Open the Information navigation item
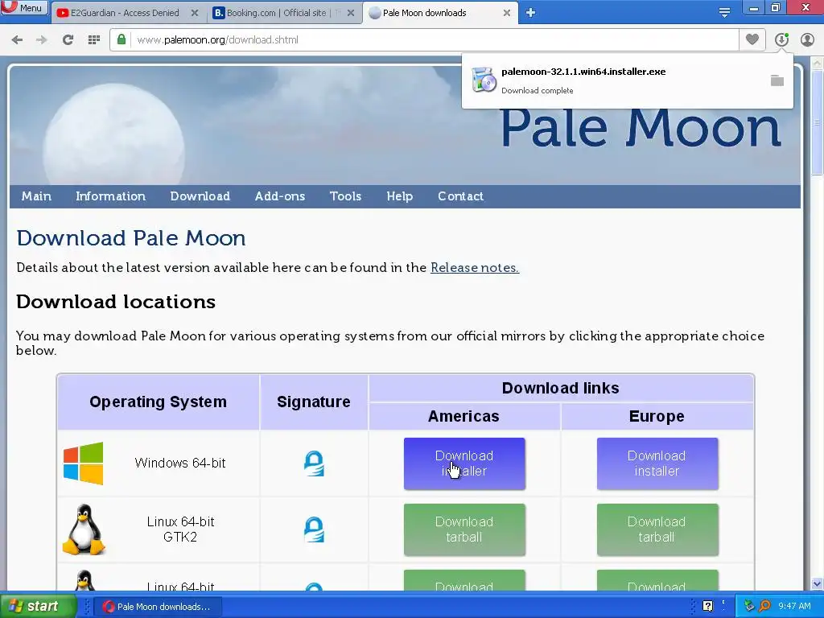The width and height of the screenshot is (824, 618). point(110,196)
